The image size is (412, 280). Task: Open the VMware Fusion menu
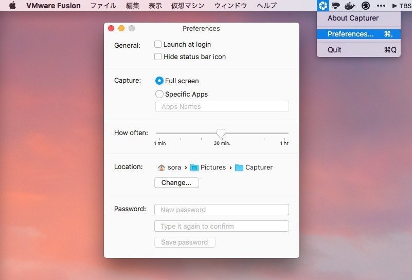(53, 6)
